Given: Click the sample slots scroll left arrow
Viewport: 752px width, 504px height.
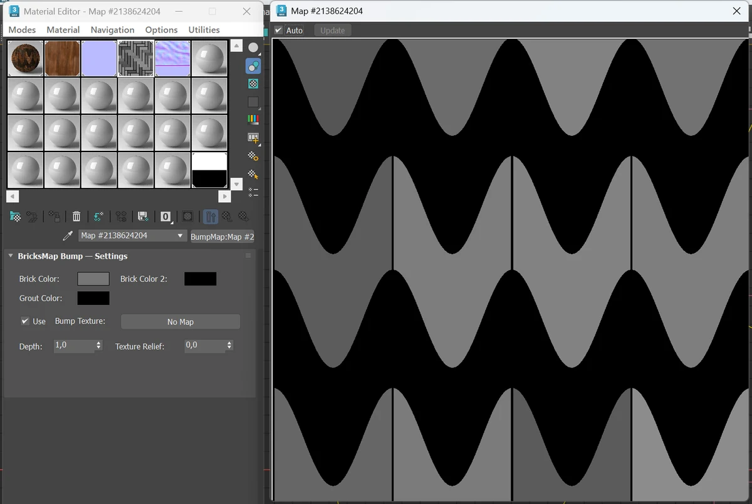Looking at the screenshot, I should tap(12, 197).
